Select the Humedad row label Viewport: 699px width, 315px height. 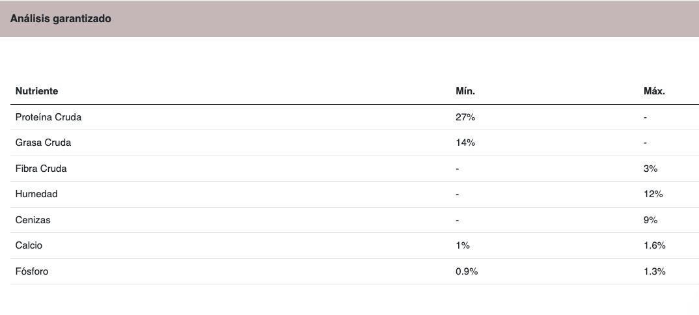point(36,194)
